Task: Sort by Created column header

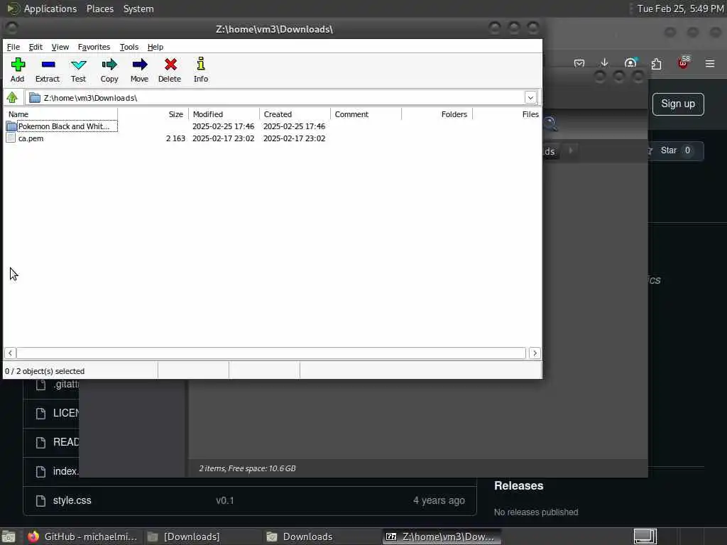Action: [295, 114]
